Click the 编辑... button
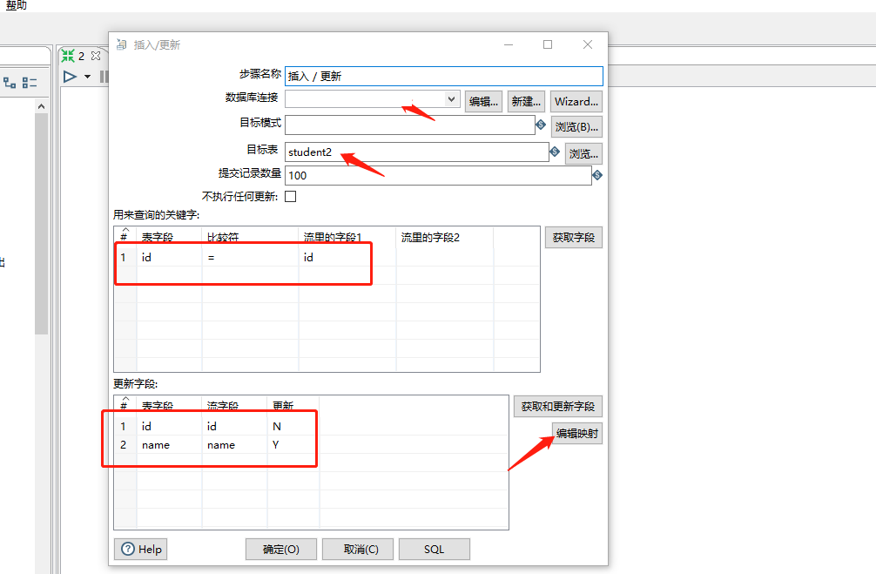This screenshot has height=574, width=876. tap(483, 102)
